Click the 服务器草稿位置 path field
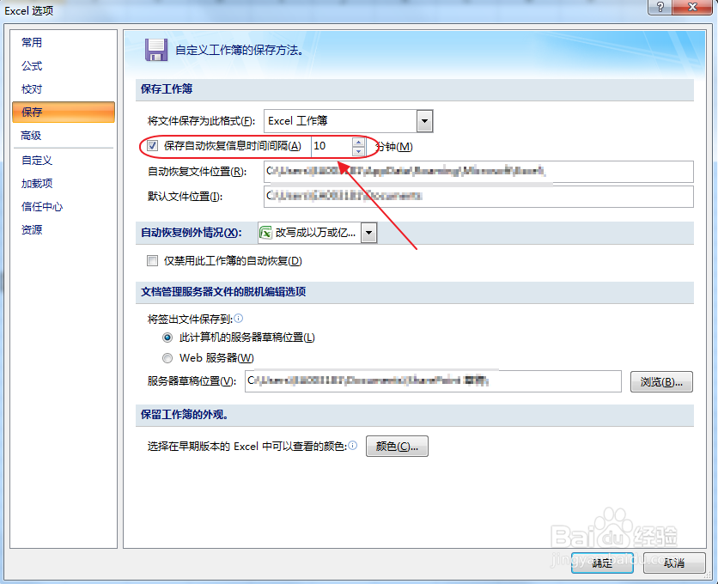This screenshot has width=718, height=584. point(433,381)
